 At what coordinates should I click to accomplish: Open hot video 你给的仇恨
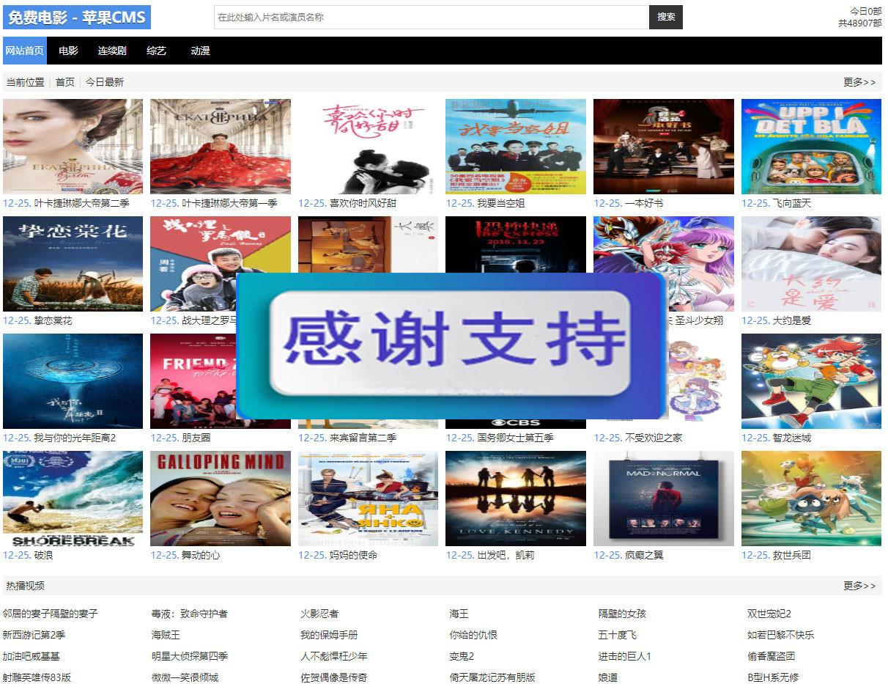coord(473,635)
